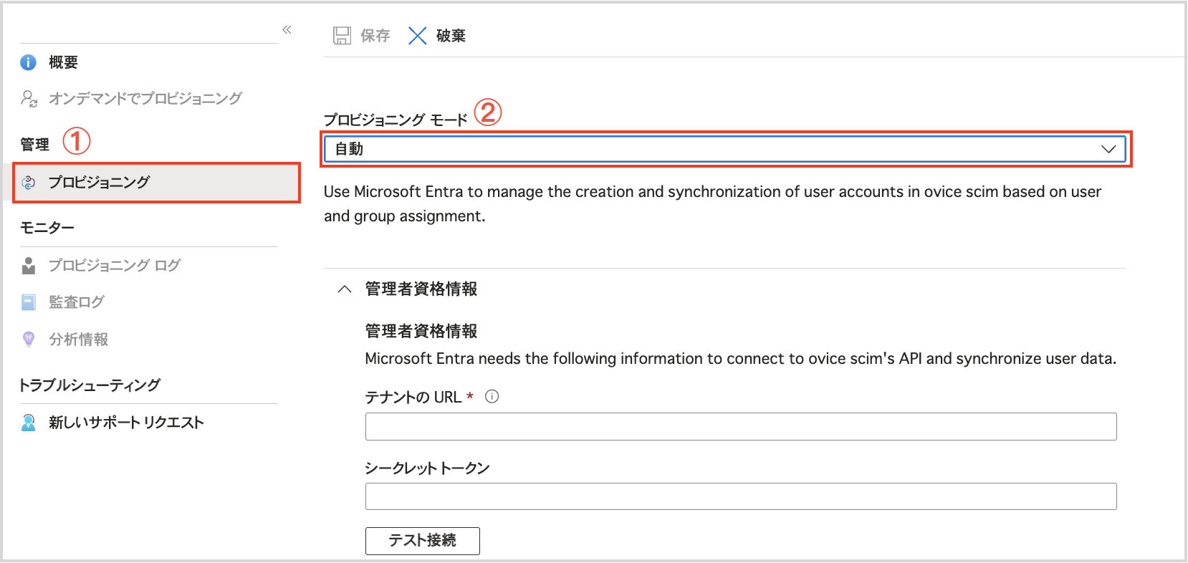Click the プロビジョニング sync icon
This screenshot has width=1188, height=563.
29,183
